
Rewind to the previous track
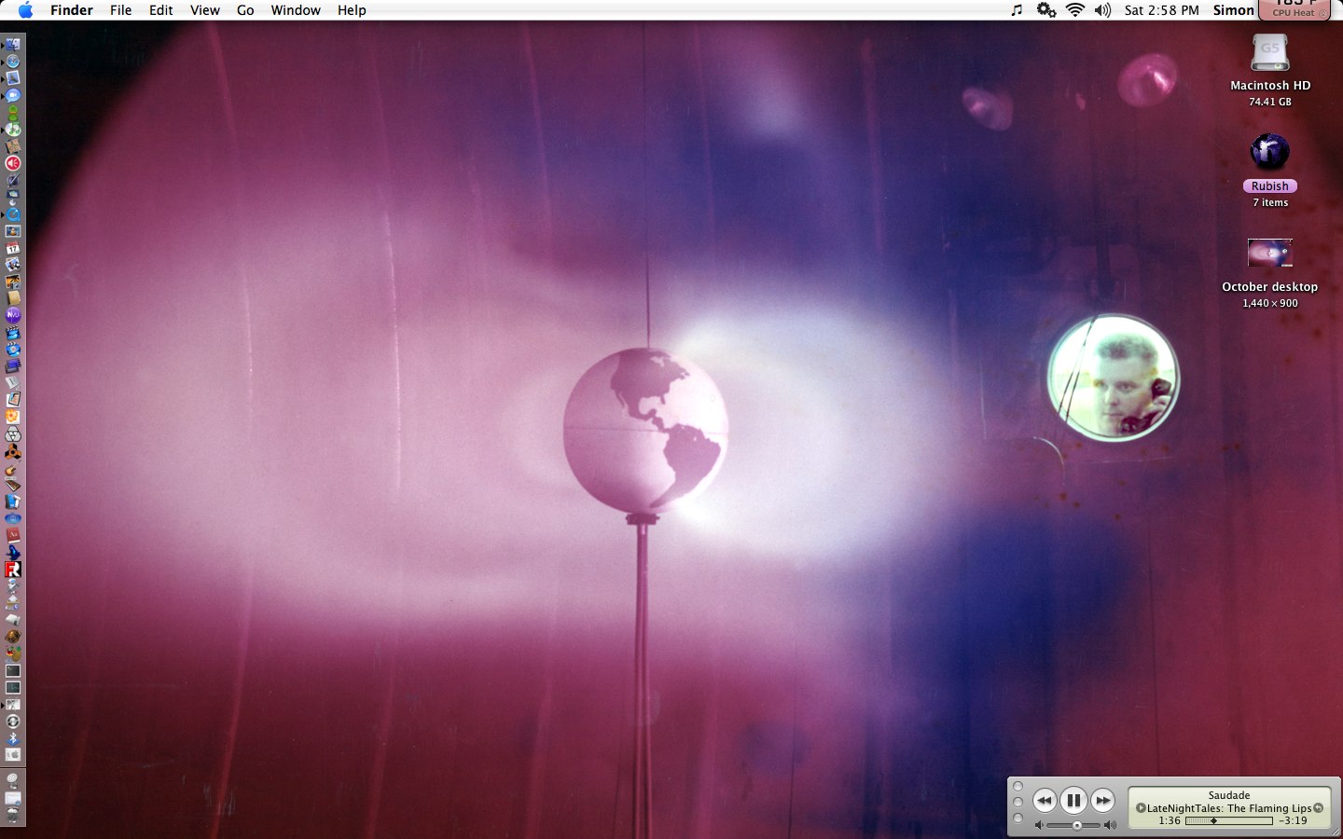tap(1045, 799)
